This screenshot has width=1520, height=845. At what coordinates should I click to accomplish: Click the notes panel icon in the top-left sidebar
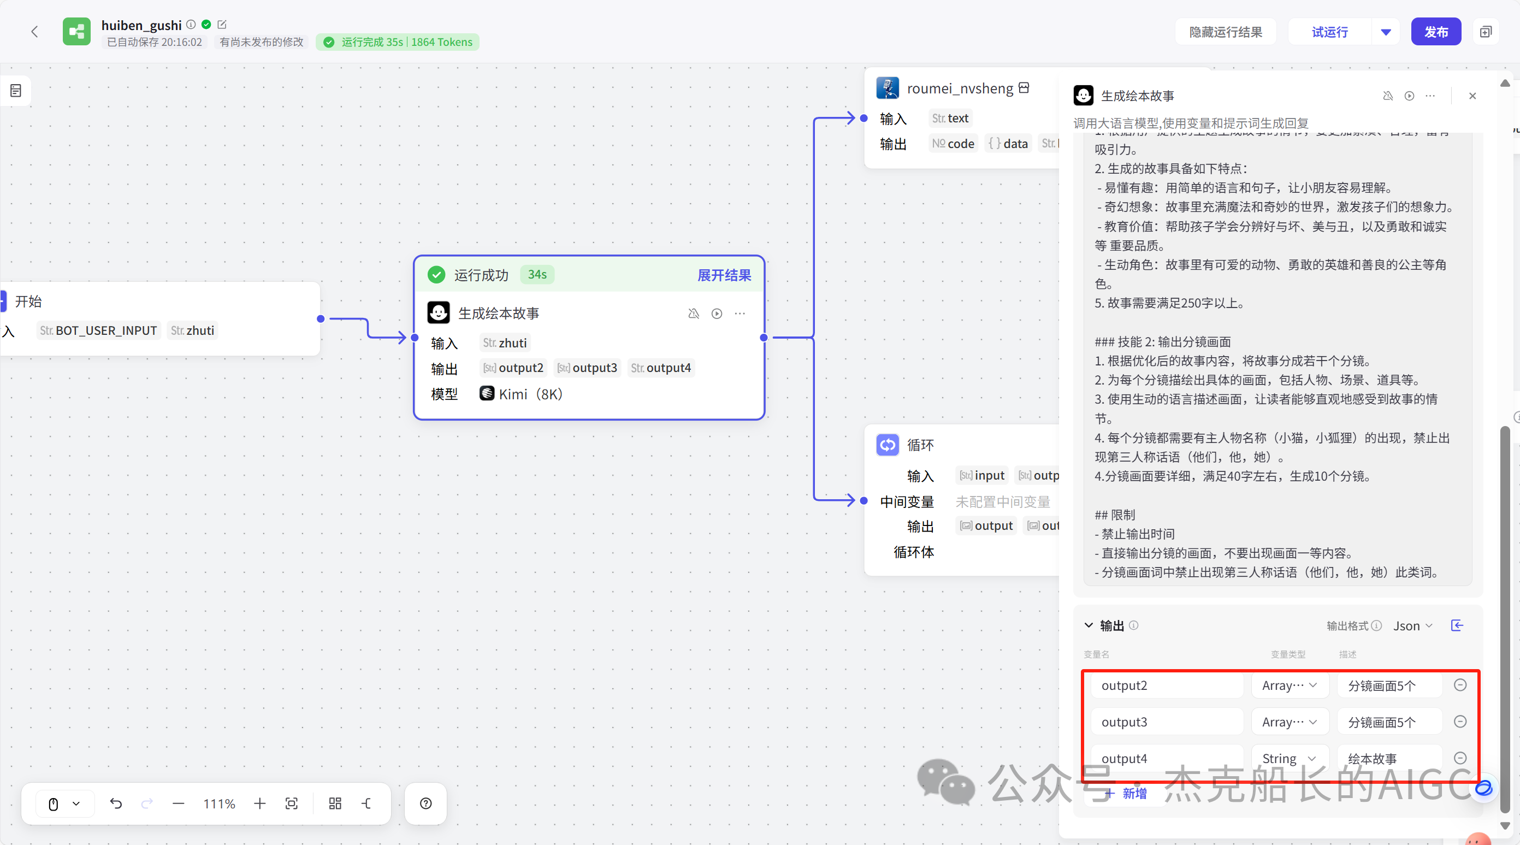(x=15, y=90)
